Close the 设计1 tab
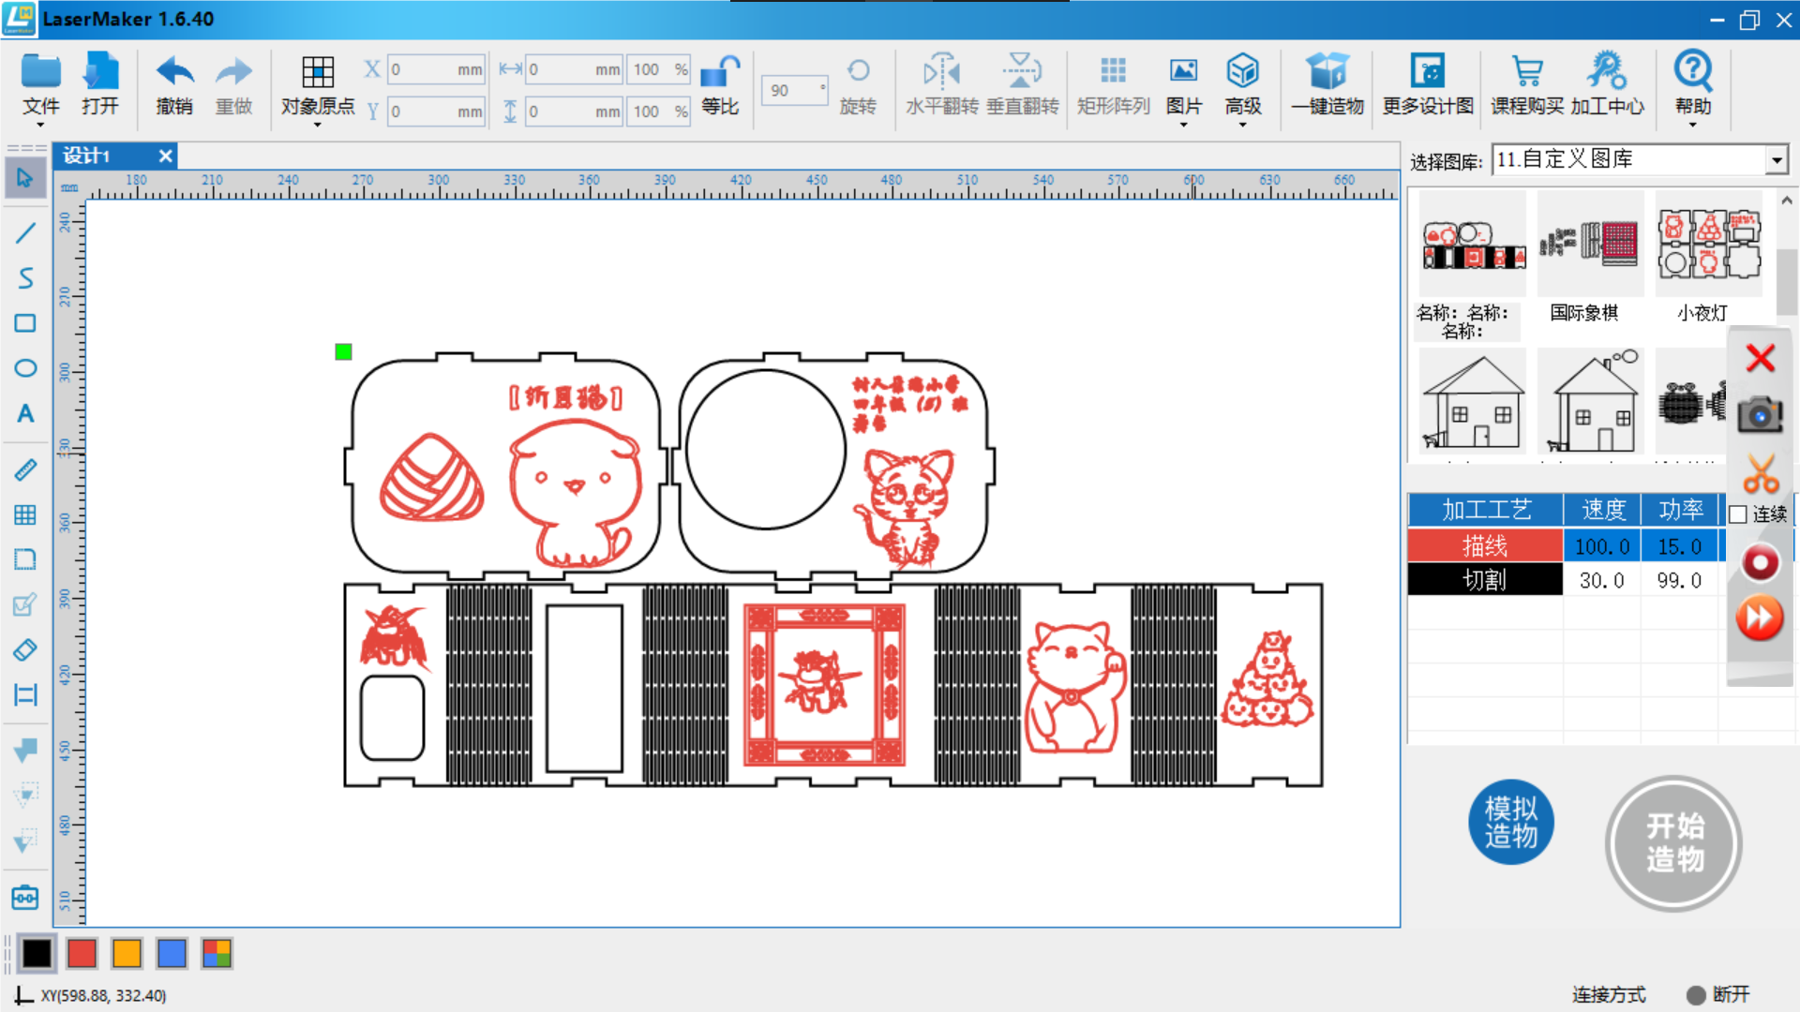The height and width of the screenshot is (1012, 1800). (x=165, y=156)
